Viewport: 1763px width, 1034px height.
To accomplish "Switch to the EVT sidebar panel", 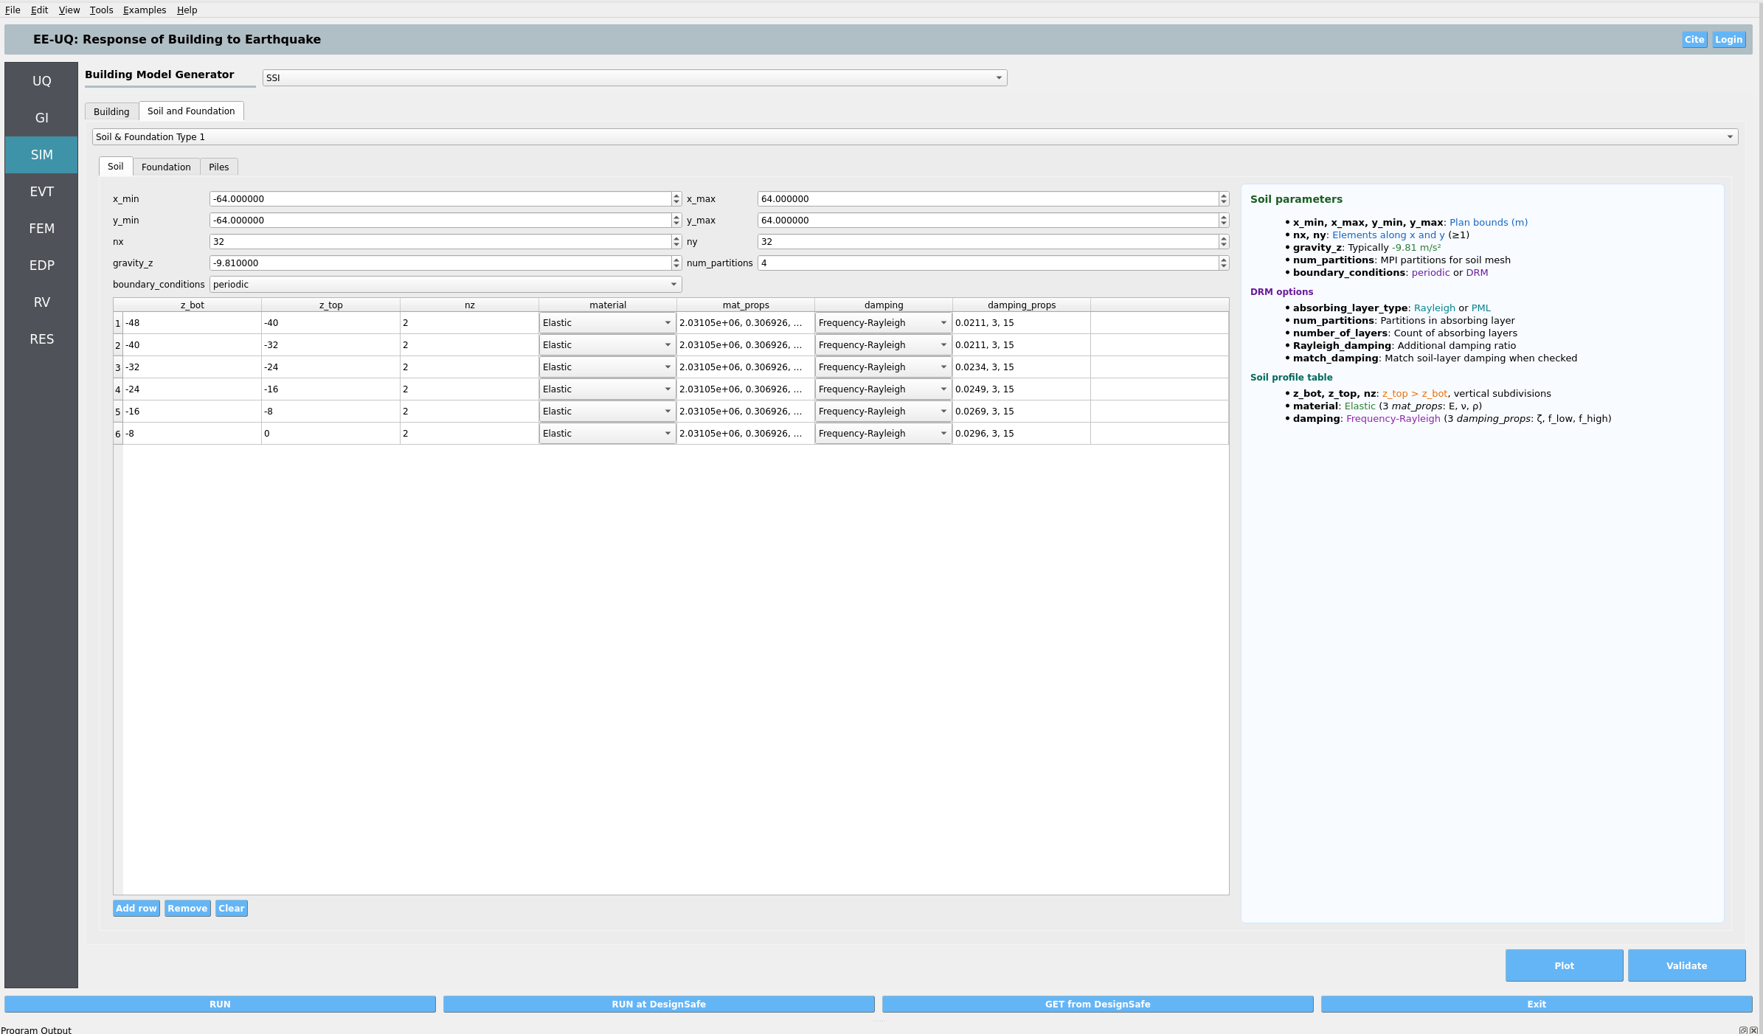I will [41, 192].
